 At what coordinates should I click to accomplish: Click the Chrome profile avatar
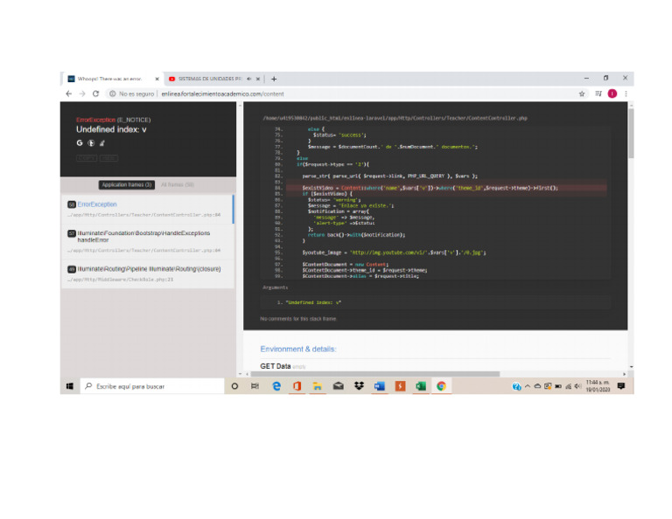tap(612, 93)
